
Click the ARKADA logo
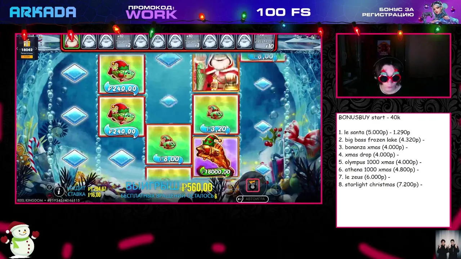43,12
